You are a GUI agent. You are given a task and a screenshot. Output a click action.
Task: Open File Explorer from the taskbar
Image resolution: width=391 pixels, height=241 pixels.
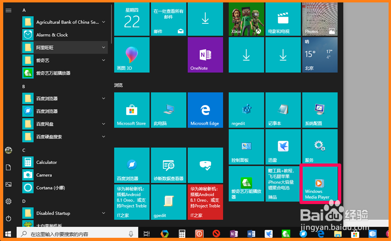point(338,234)
